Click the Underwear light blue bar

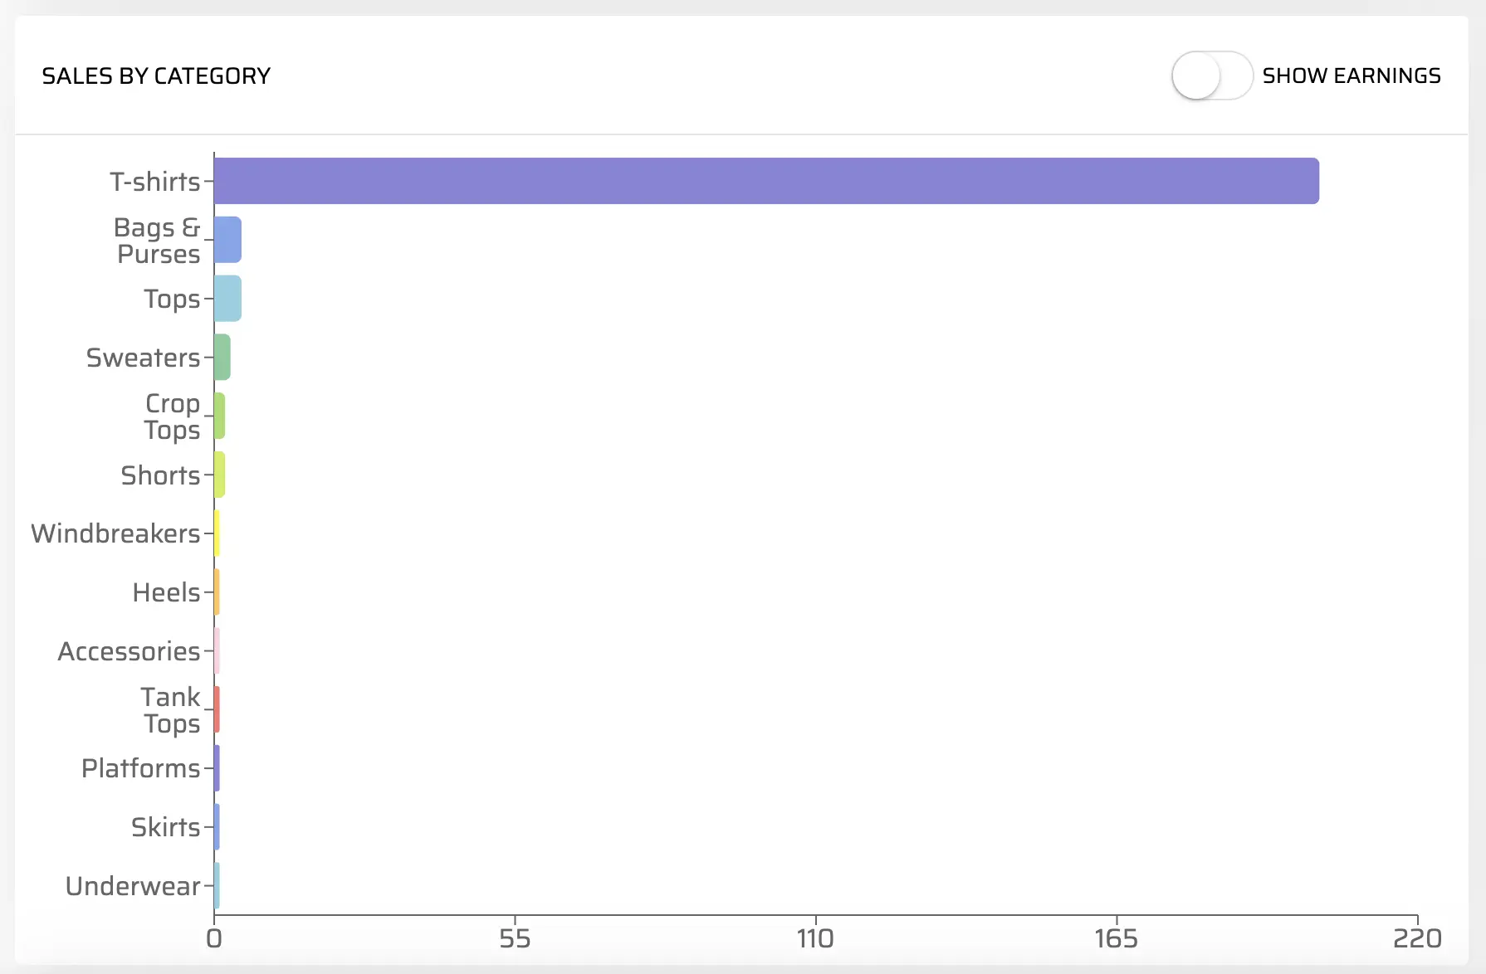217,886
